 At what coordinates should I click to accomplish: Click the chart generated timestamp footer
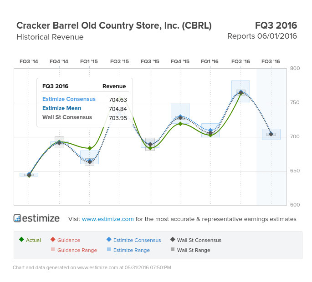[92, 267]
